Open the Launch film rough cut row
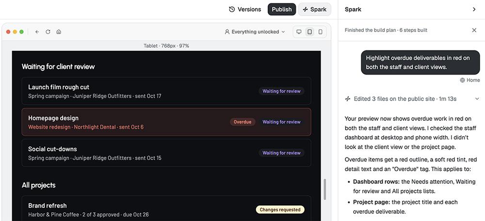Image resolution: width=485 pixels, height=221 pixels. (x=166, y=91)
